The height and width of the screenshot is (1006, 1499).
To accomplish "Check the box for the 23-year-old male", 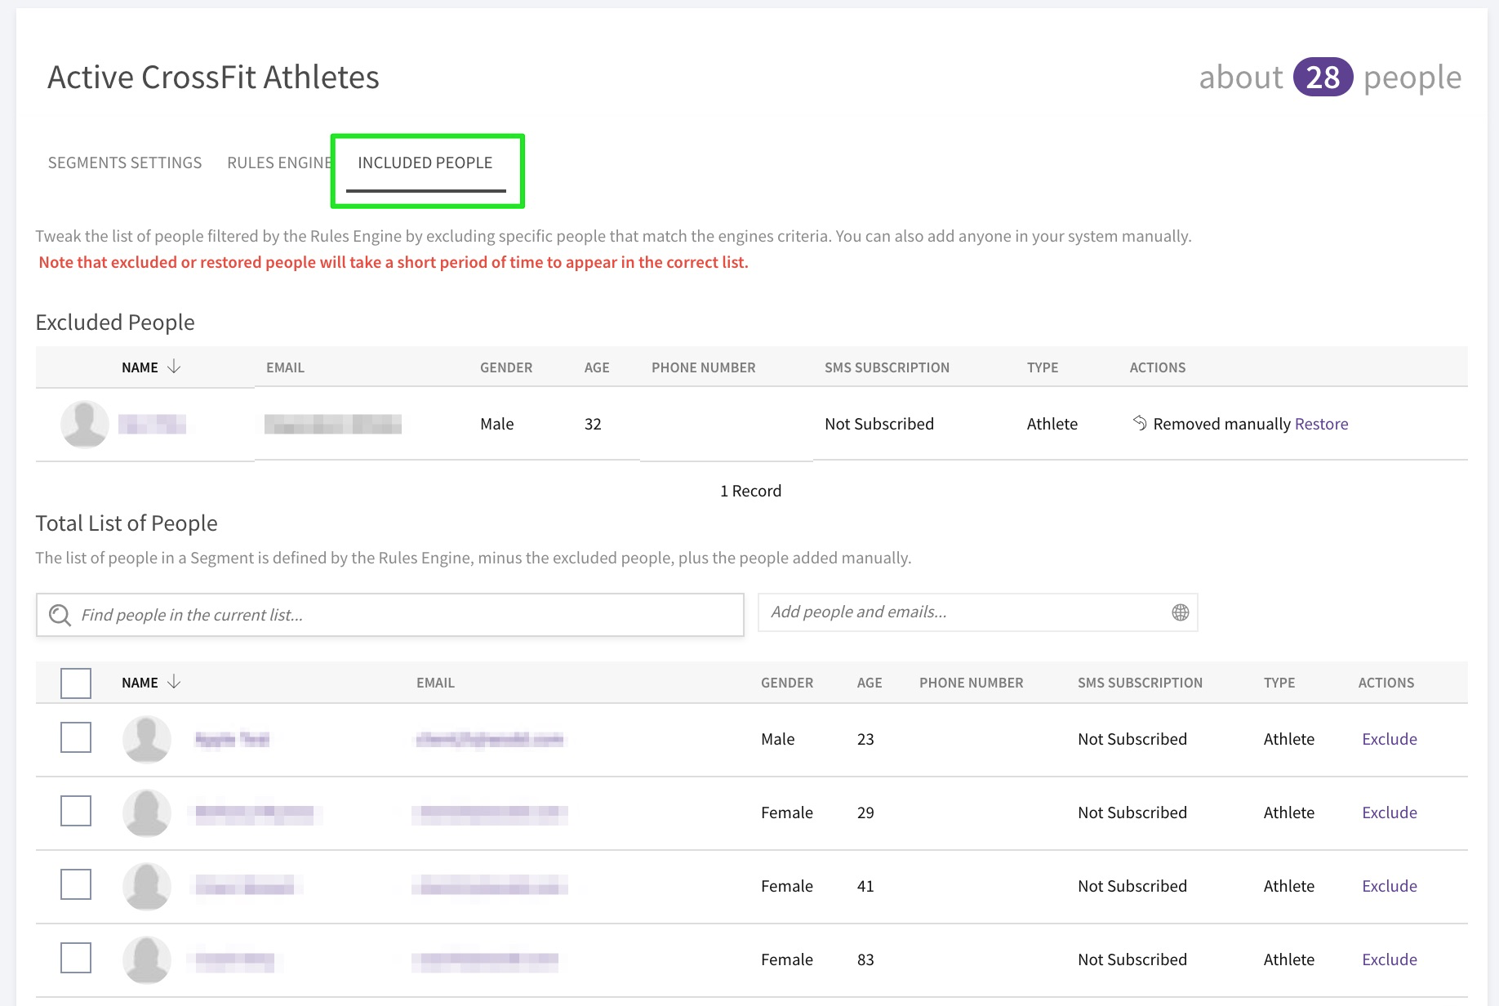I will (x=76, y=737).
